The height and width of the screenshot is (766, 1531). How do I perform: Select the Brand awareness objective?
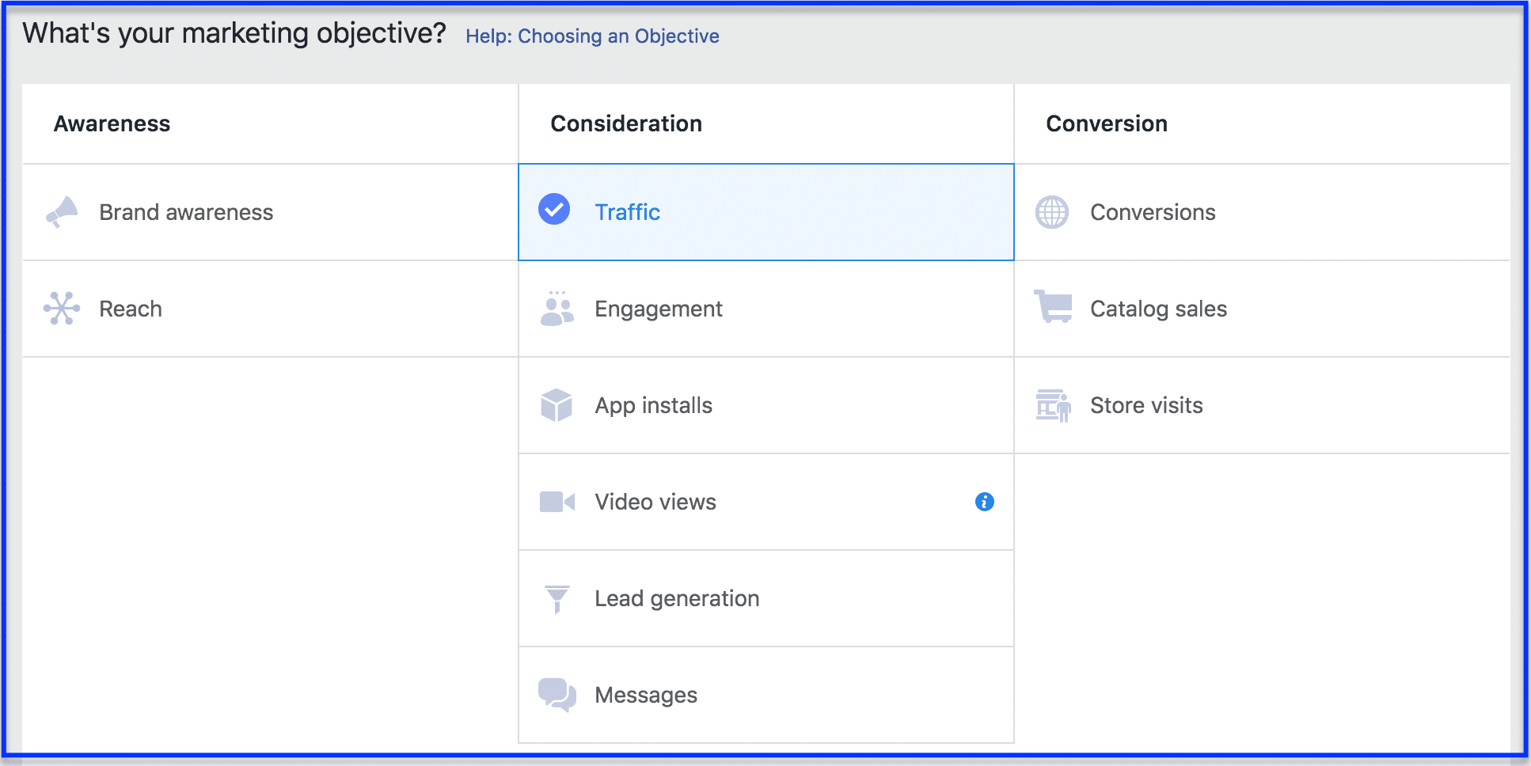[x=271, y=212]
